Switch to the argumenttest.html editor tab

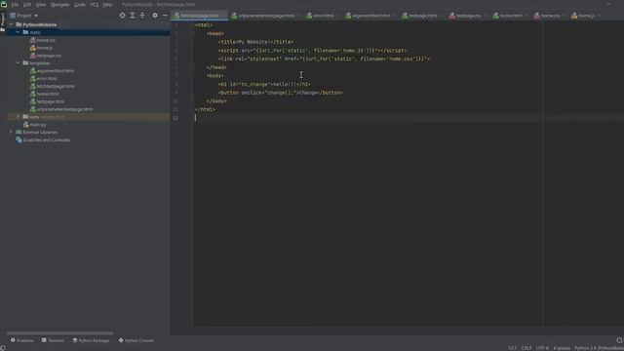(x=370, y=16)
